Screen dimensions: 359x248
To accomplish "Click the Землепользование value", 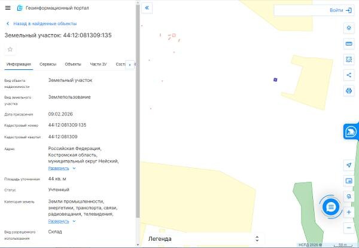I will tap(69, 97).
